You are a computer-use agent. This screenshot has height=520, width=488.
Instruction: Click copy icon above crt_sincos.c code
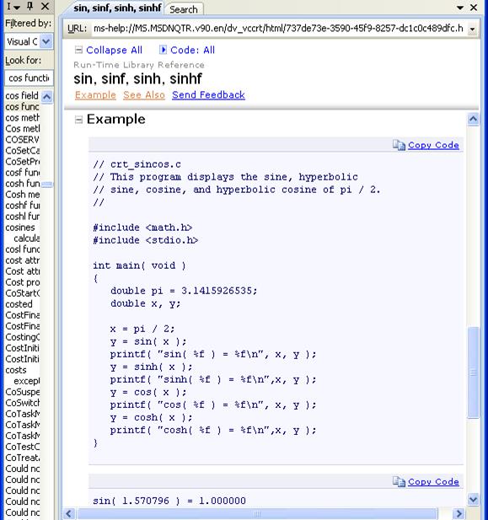pos(400,145)
